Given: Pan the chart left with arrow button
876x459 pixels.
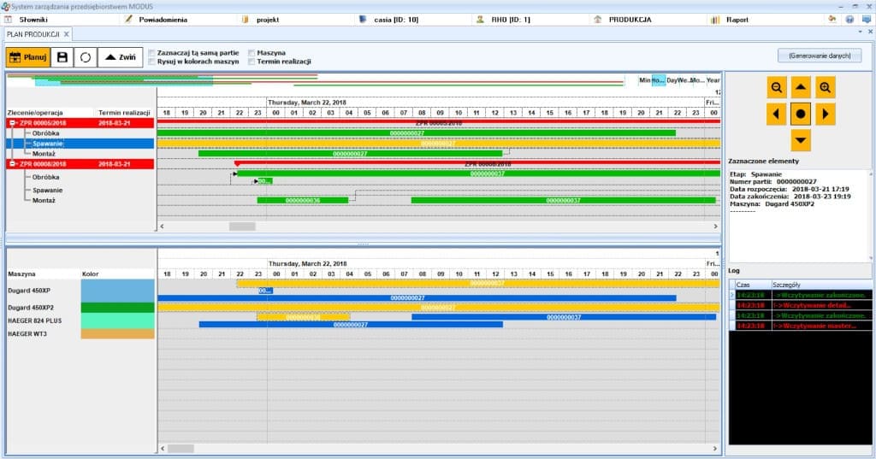Looking at the screenshot, I should (x=776, y=113).
